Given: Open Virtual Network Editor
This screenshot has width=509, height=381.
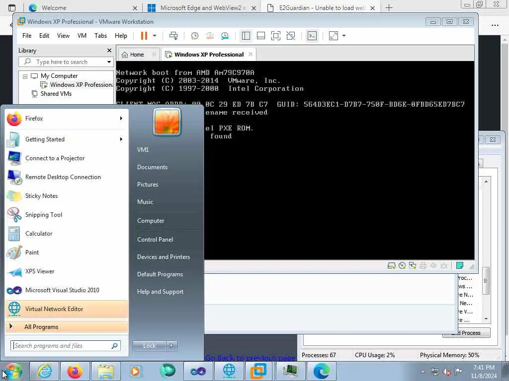Looking at the screenshot, I should pyautogui.click(x=67, y=309).
